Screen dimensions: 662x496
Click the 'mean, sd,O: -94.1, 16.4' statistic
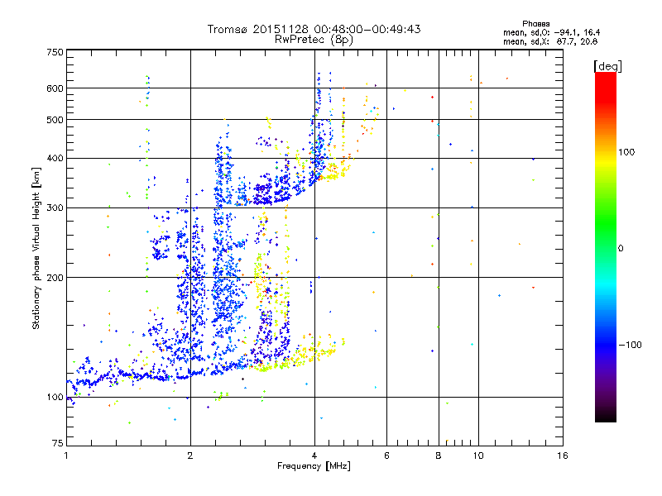tap(551, 32)
